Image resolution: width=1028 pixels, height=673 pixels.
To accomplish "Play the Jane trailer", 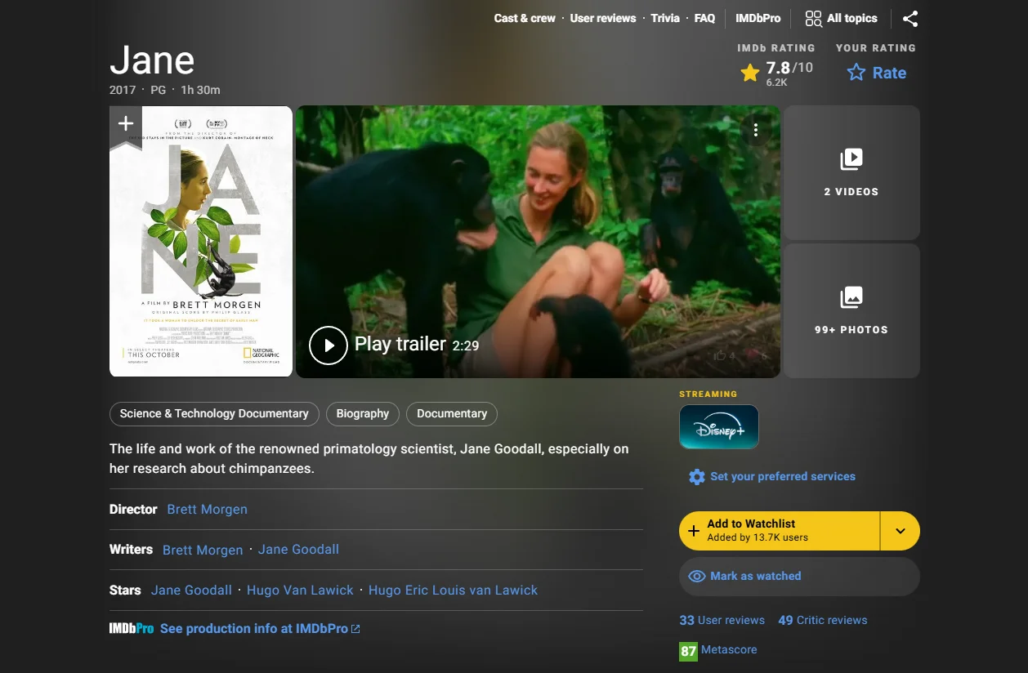I will 329,345.
